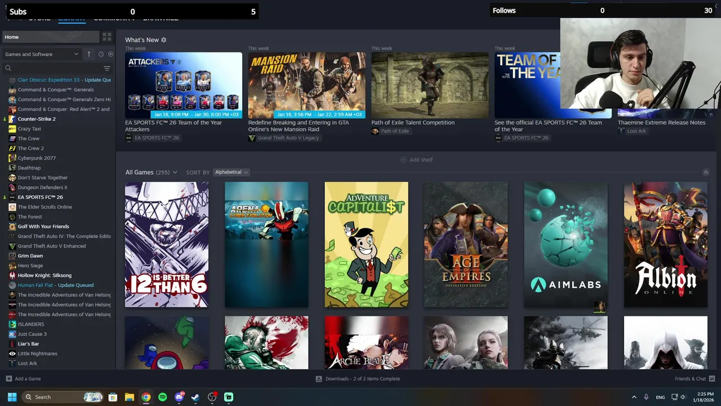Switch to Chrome in taskbar
Viewport: 721px width, 406px height.
[146, 397]
